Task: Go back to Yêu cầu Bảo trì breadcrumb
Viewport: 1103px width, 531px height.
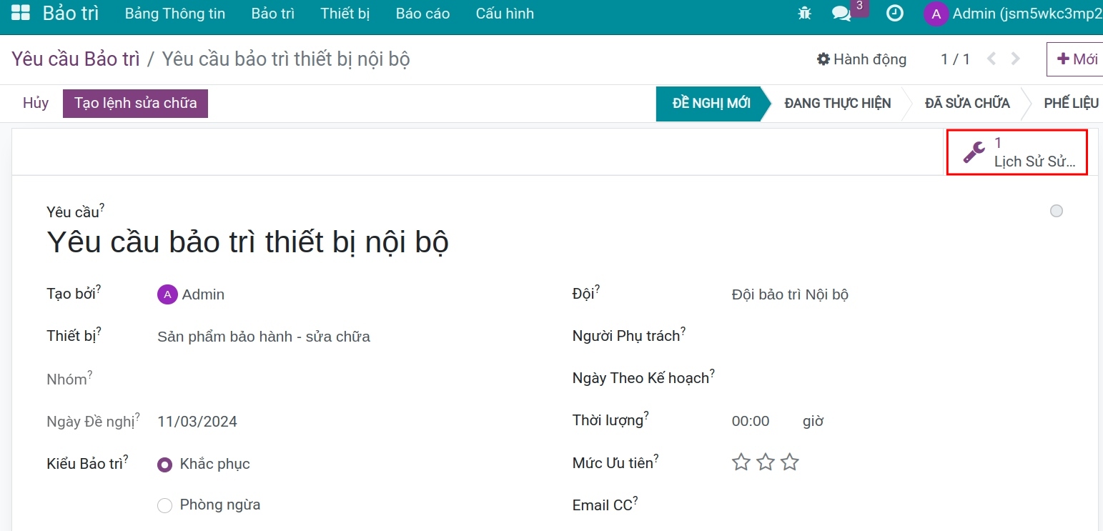Action: (76, 59)
